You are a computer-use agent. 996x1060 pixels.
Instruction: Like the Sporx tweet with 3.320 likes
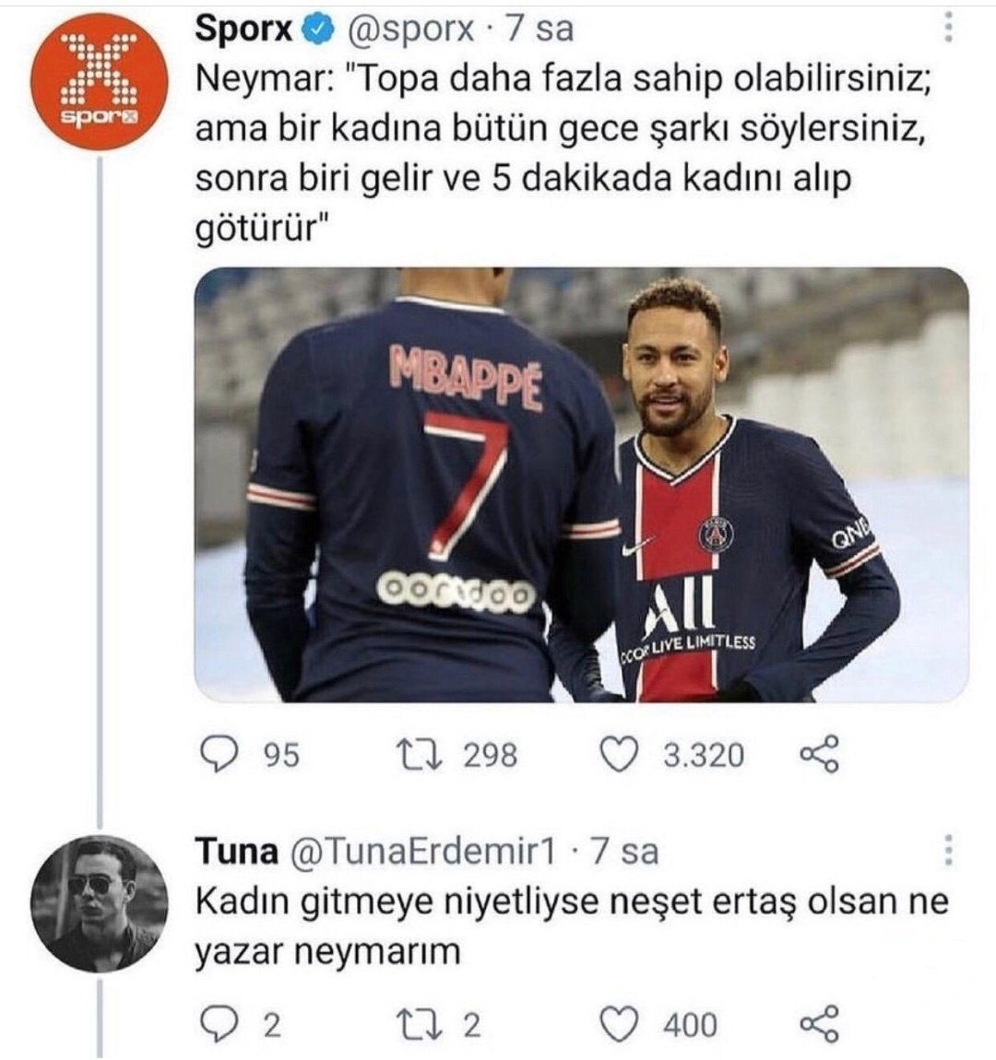620,755
